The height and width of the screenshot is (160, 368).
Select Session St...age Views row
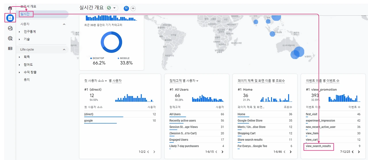point(197,127)
